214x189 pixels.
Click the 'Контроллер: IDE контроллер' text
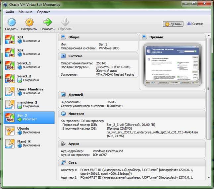(82, 121)
